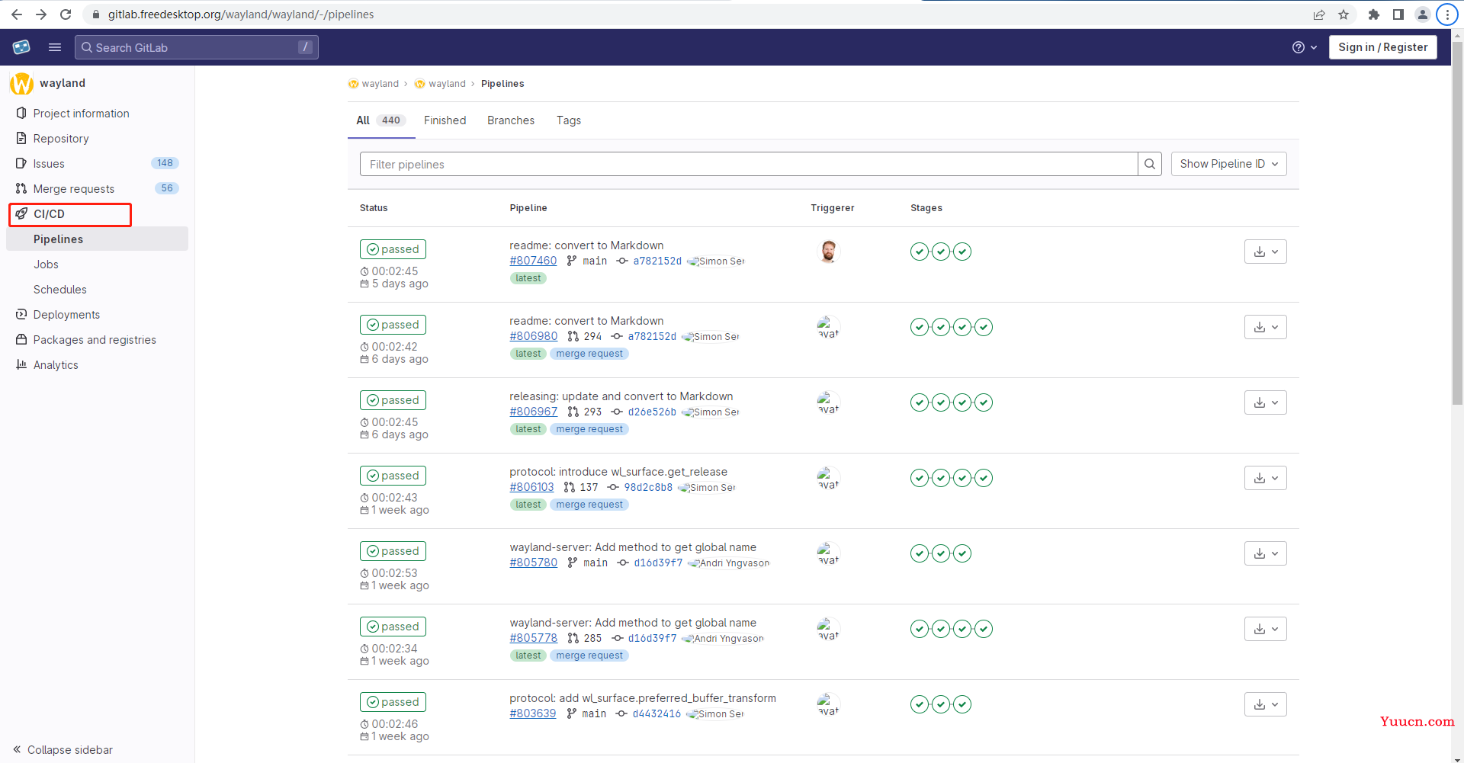Click second stage icon of pipeline #807460
The image size is (1464, 763).
click(941, 252)
